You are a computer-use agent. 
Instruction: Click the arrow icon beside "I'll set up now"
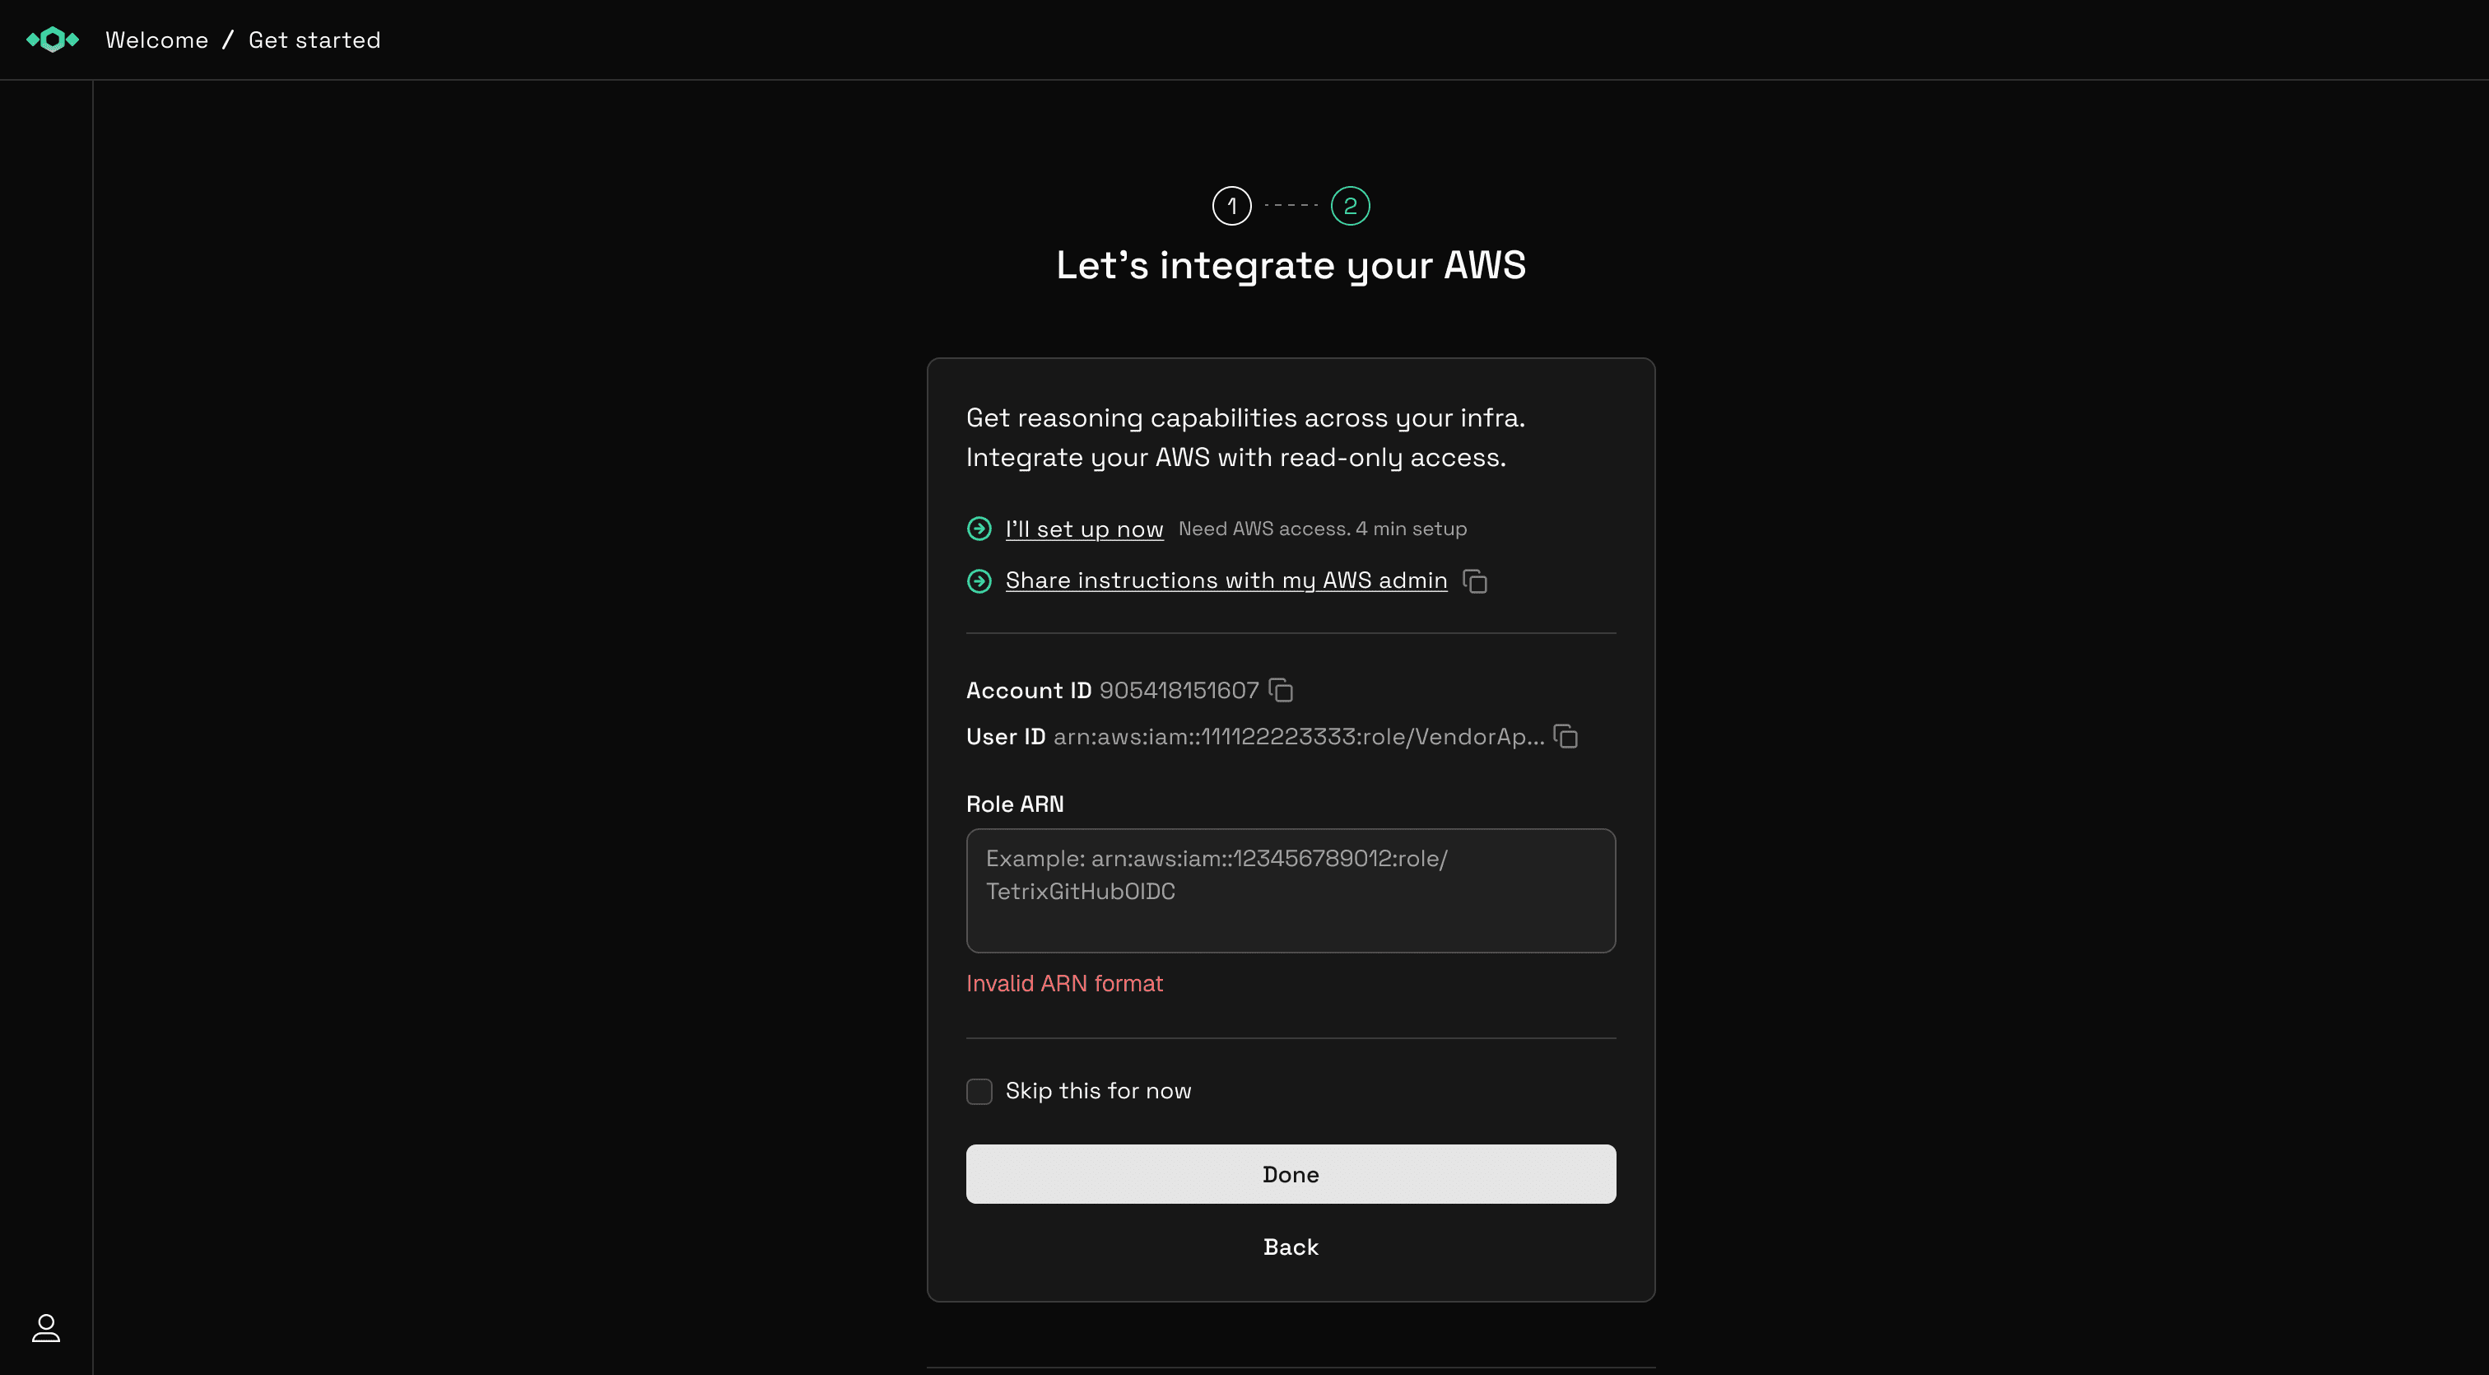979,529
